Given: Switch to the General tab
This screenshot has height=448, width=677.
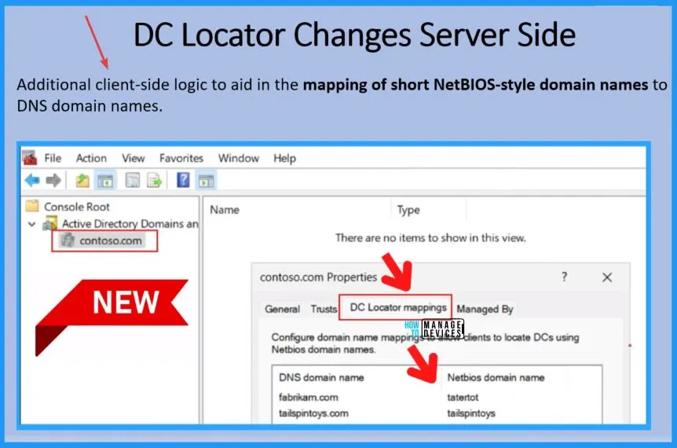Looking at the screenshot, I should point(283,309).
